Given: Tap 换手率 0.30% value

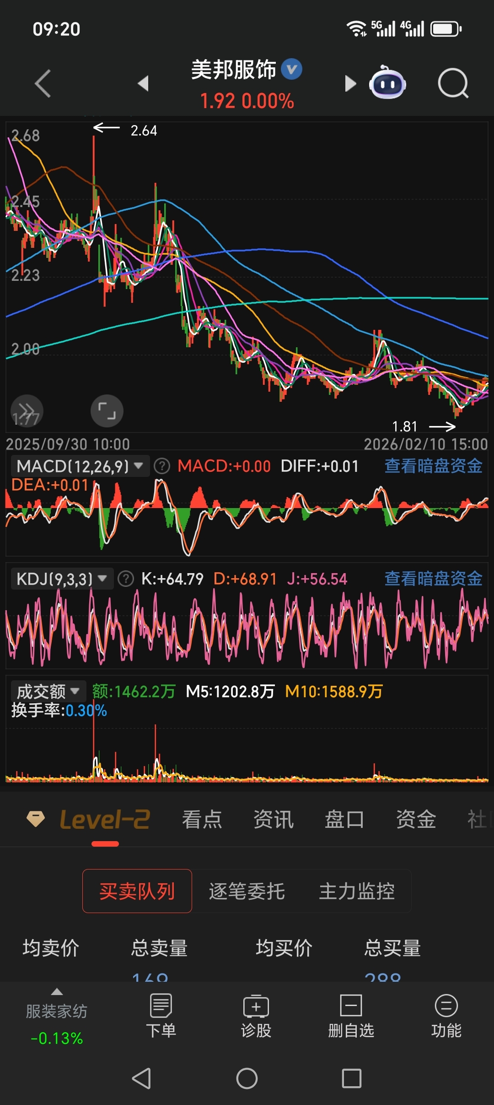Looking at the screenshot, I should coord(59,711).
